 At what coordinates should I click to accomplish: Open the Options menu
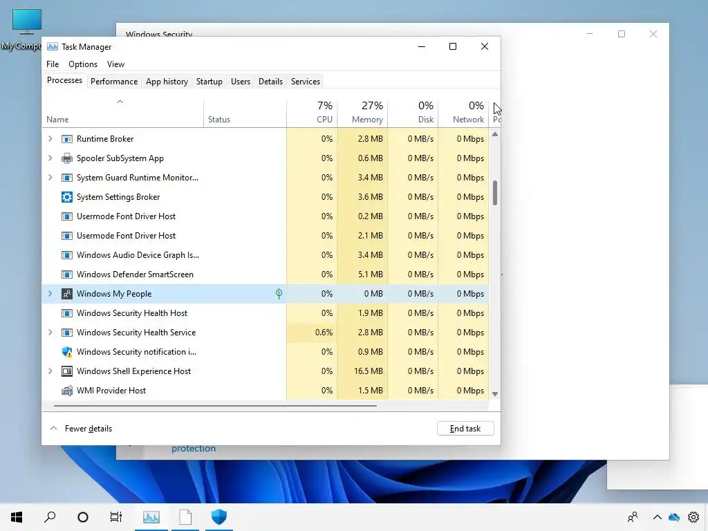pyautogui.click(x=83, y=64)
